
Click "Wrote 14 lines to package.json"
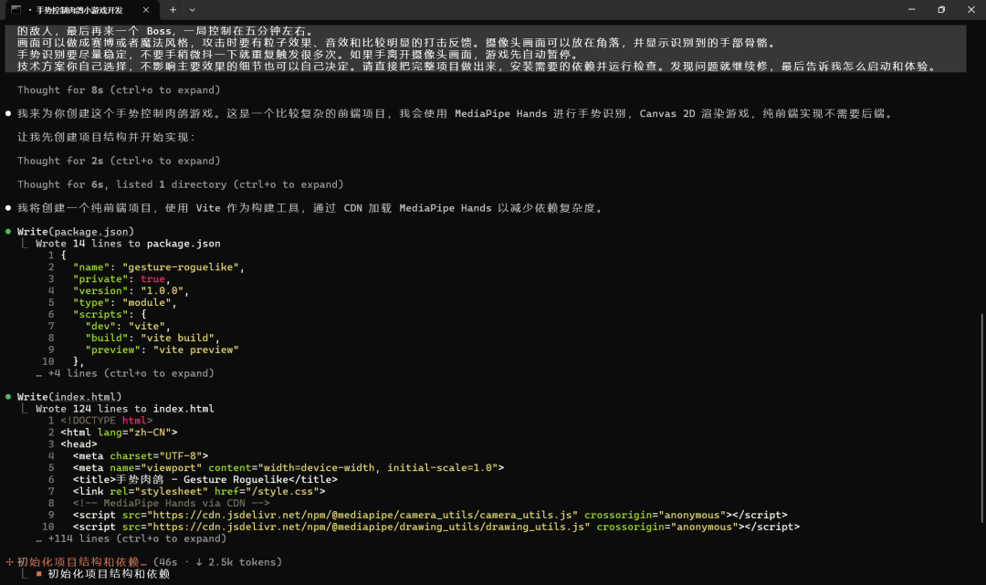[x=129, y=244]
